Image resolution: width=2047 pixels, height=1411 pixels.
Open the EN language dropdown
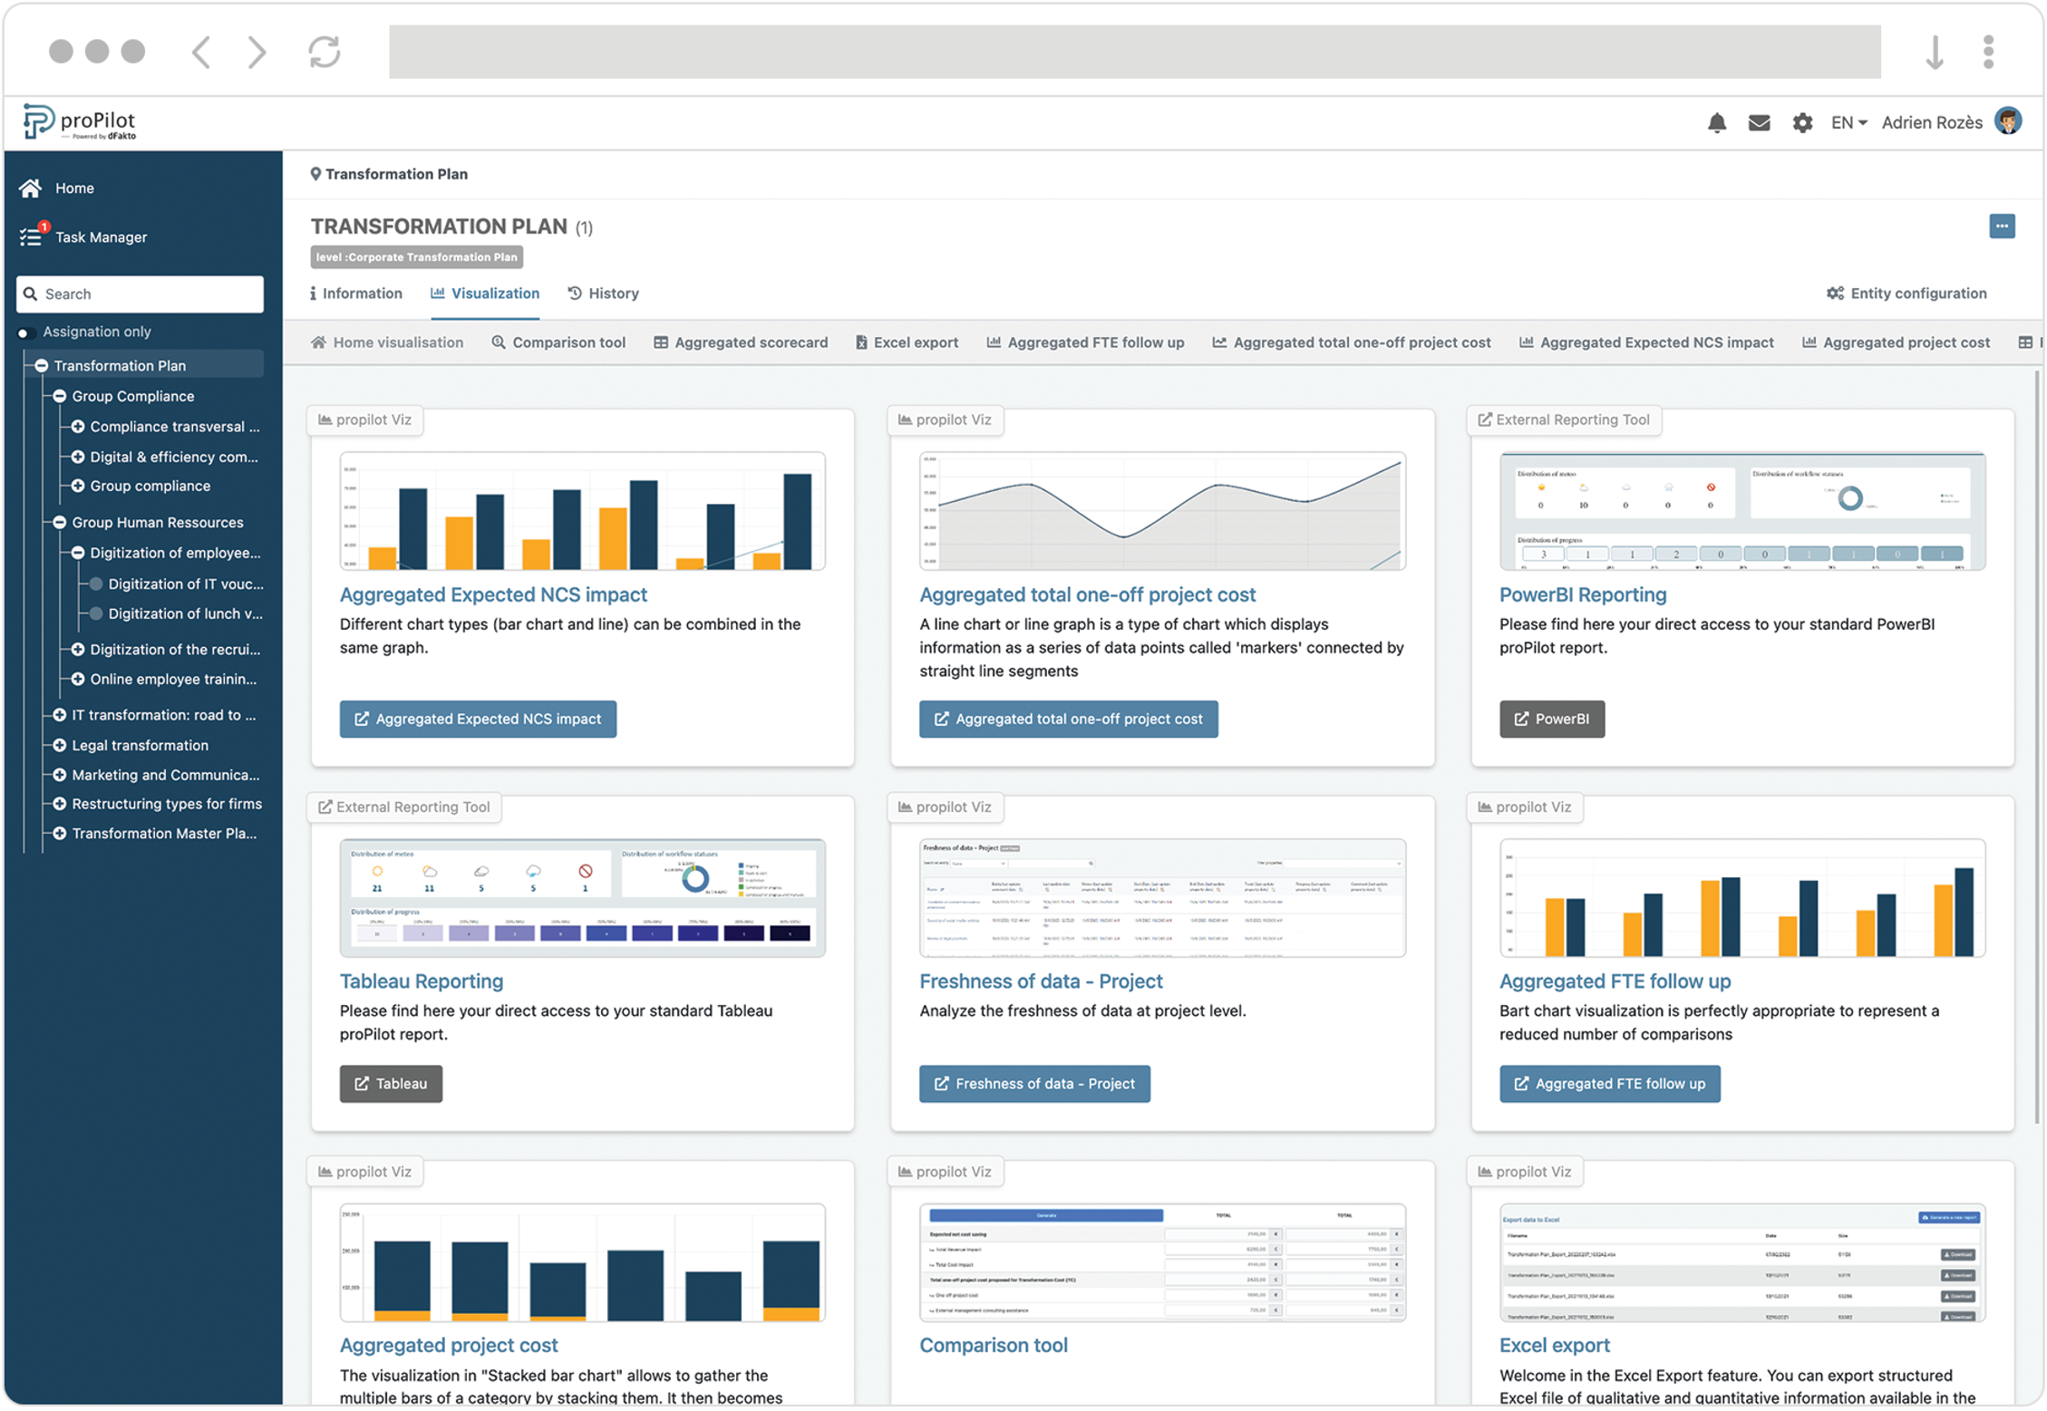tap(1848, 122)
